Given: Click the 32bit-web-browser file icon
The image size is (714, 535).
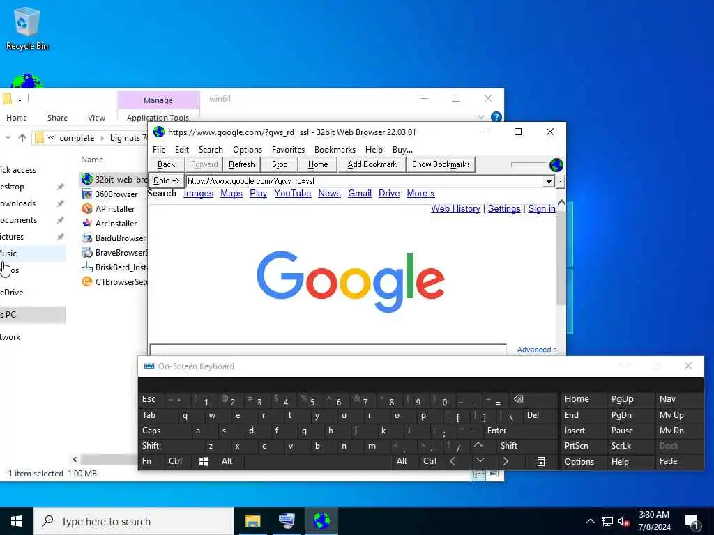Looking at the screenshot, I should (87, 179).
